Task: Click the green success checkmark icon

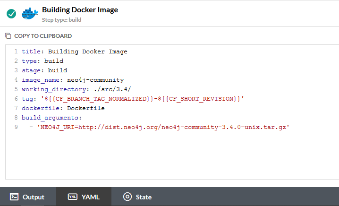Action: (x=11, y=14)
